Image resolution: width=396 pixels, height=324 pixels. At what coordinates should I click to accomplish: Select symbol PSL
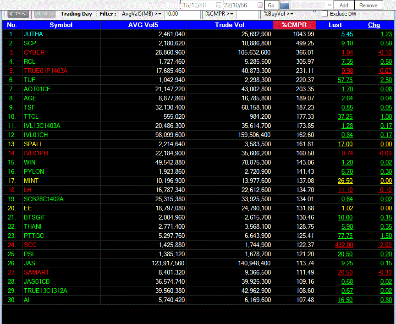click(x=29, y=254)
